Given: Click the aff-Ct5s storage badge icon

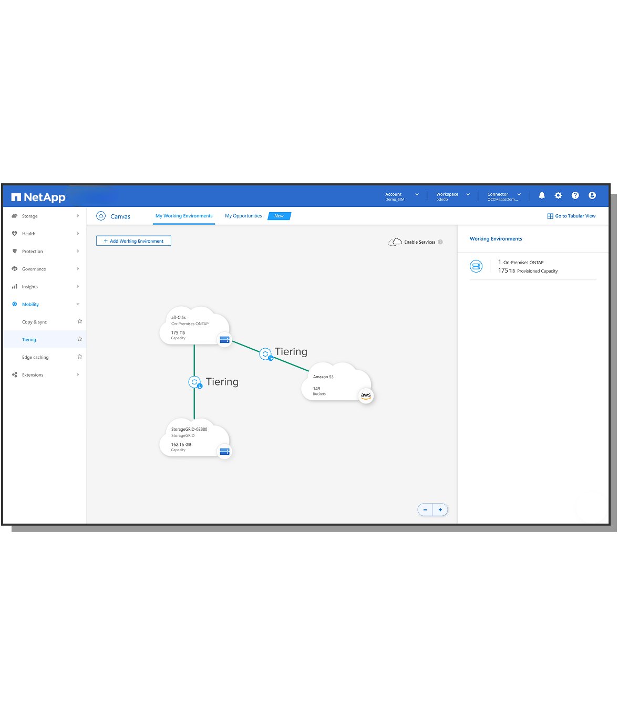Looking at the screenshot, I should coord(224,340).
